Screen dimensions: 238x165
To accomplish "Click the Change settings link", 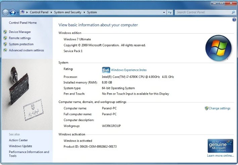I will [x=220, y=108].
